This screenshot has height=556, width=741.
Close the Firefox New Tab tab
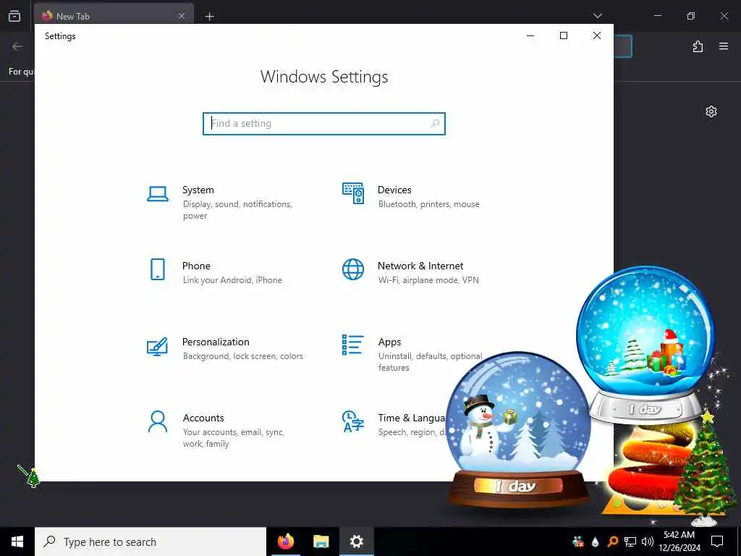click(x=182, y=16)
